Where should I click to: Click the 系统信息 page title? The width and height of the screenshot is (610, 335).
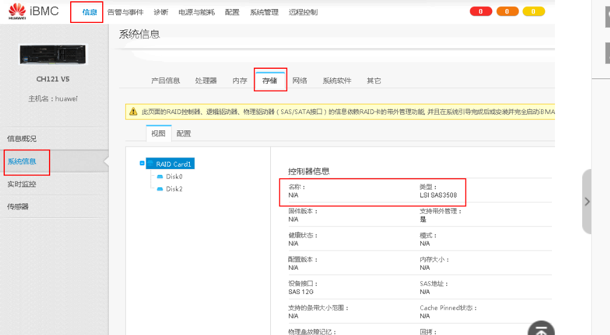tap(139, 34)
